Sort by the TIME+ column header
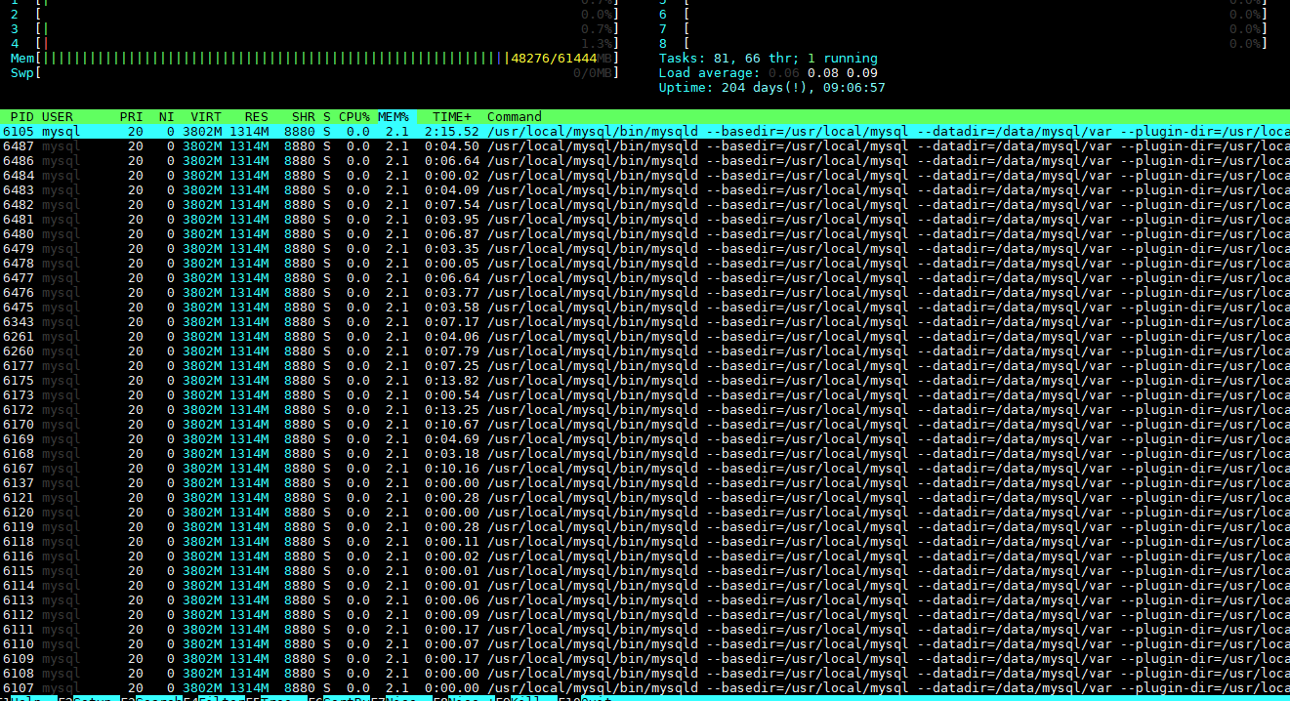The height and width of the screenshot is (701, 1290). (452, 117)
